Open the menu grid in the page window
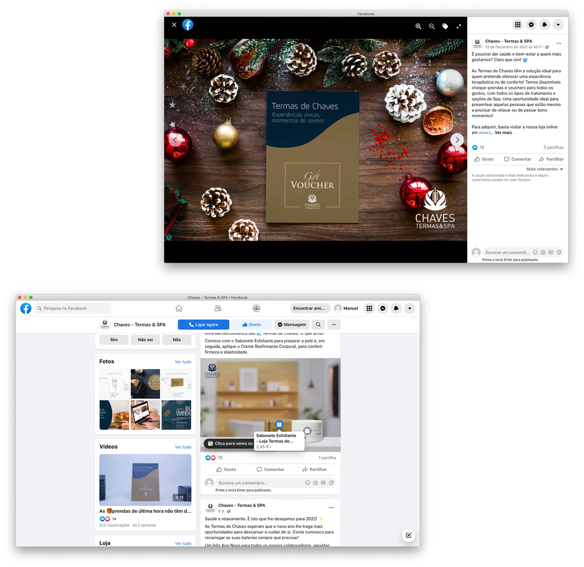Screen dimensions: 584x567 369,308
